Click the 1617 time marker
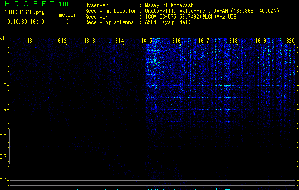299x190 pixels. click(x=203, y=41)
